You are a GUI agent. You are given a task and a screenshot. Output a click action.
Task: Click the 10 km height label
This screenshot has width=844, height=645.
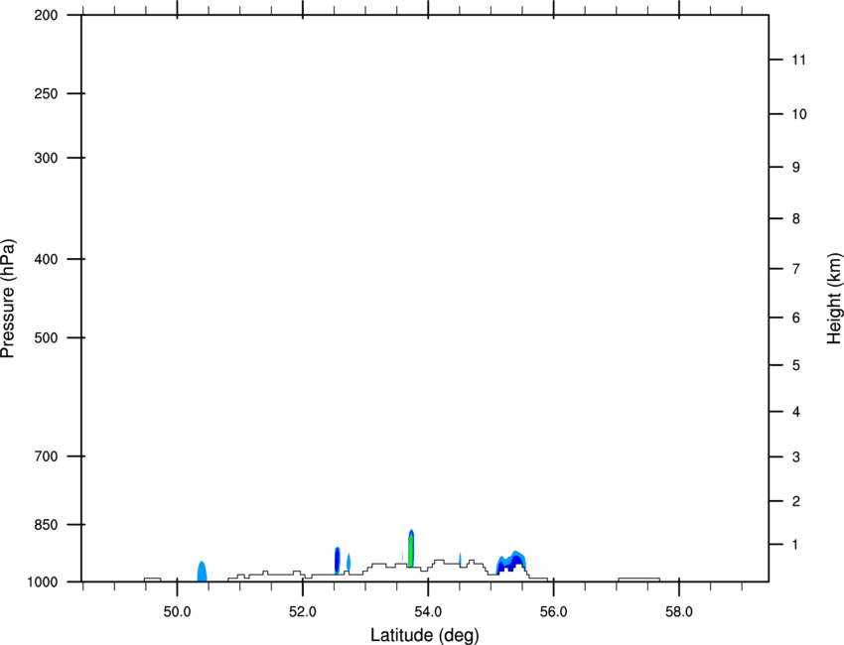[x=798, y=114]
